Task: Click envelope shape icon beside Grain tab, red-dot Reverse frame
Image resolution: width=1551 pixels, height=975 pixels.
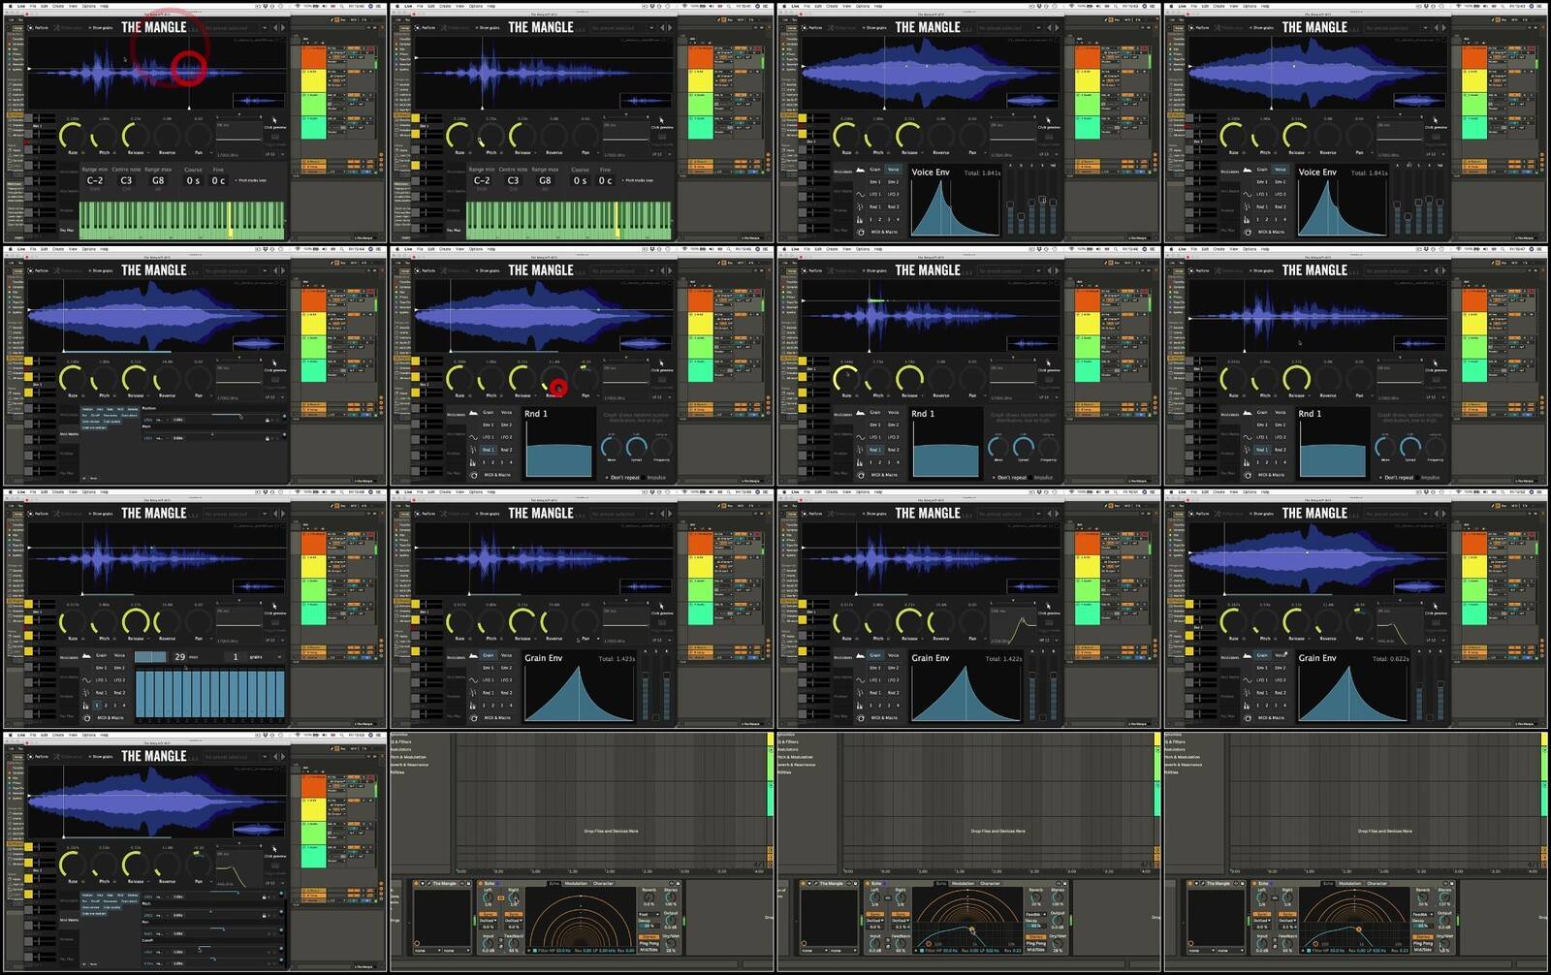Action: (x=474, y=413)
